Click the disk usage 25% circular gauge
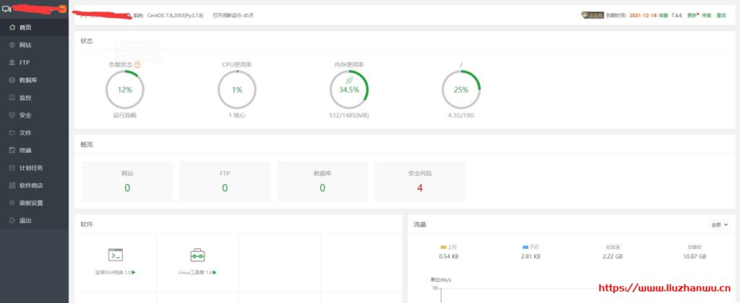The width and height of the screenshot is (740, 303). click(460, 90)
